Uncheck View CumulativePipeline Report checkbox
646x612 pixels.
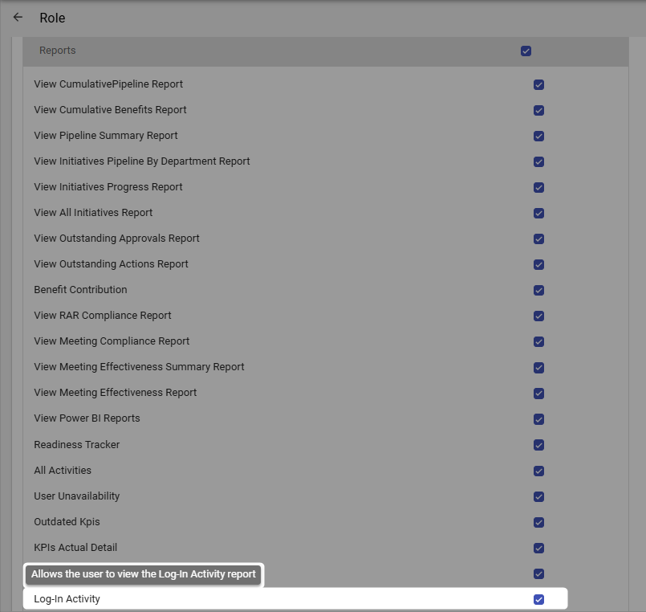[x=538, y=85]
